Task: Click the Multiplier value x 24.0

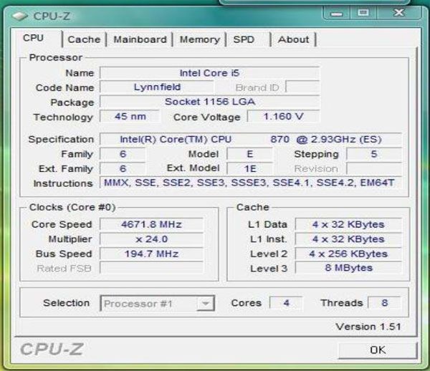Action: coord(151,239)
